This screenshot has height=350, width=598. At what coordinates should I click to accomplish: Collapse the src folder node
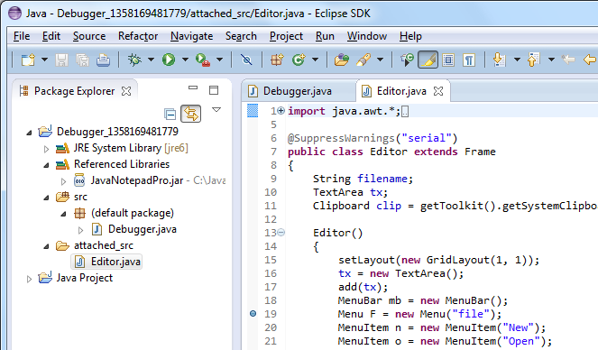click(x=47, y=198)
